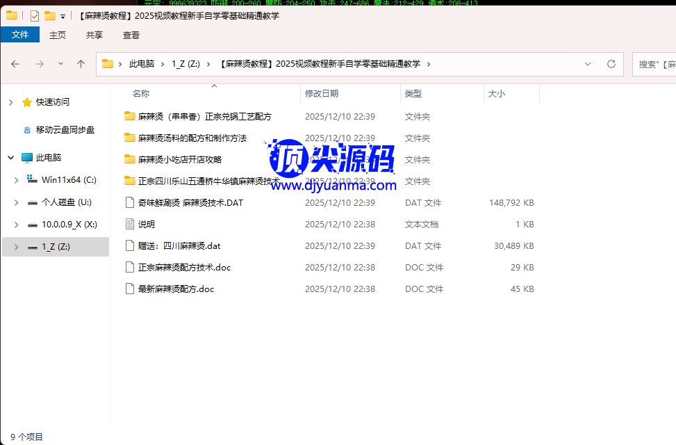676x445 pixels.
Task: Open the address bar history dropdown
Action: (588, 64)
